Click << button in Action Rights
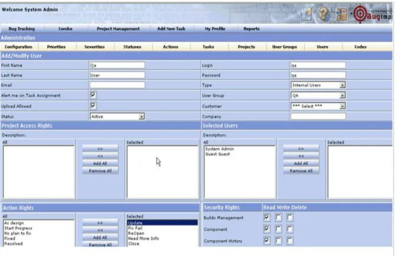 pyautogui.click(x=100, y=230)
